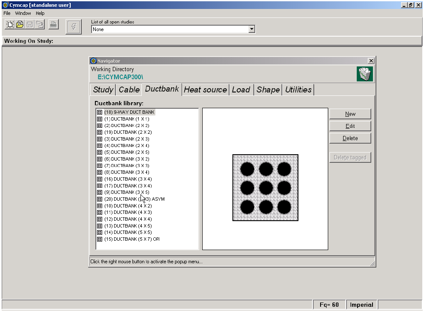Switch to the Heat source tab
This screenshot has width=424, height=311.
pos(205,89)
